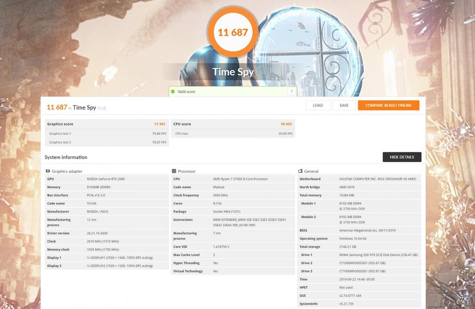Click the green Valid score checkmark icon
The width and height of the screenshot is (475, 309).
[173, 91]
